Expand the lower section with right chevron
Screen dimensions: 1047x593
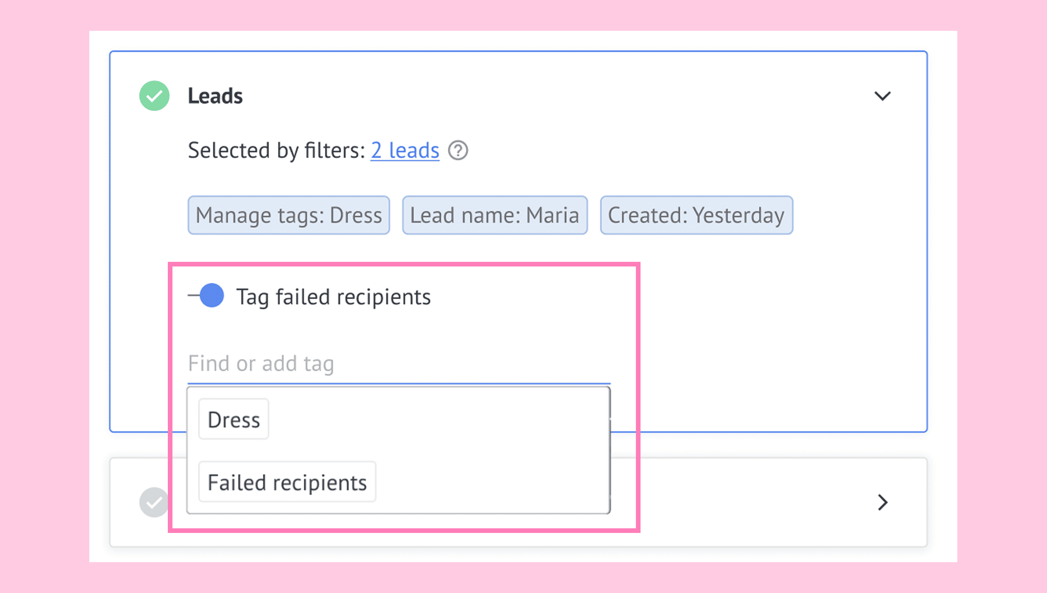[883, 502]
